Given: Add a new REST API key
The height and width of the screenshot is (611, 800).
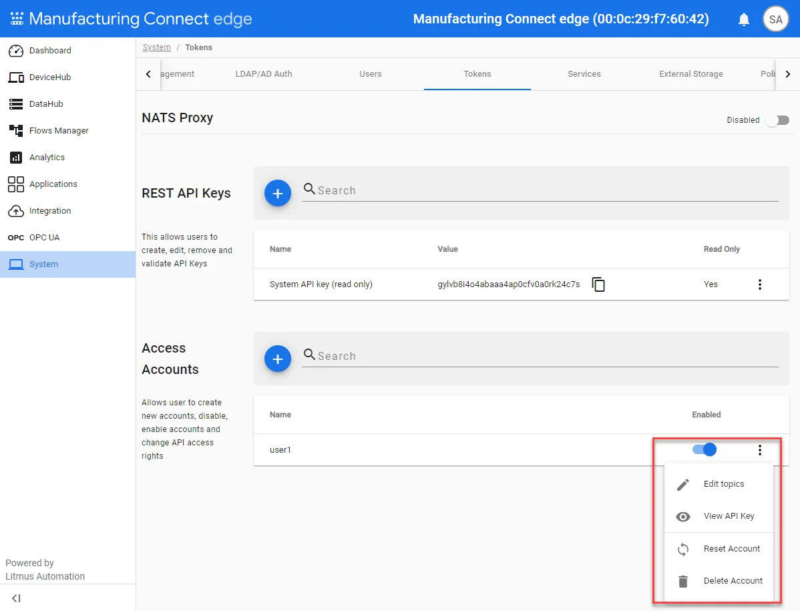Looking at the screenshot, I should tap(278, 193).
